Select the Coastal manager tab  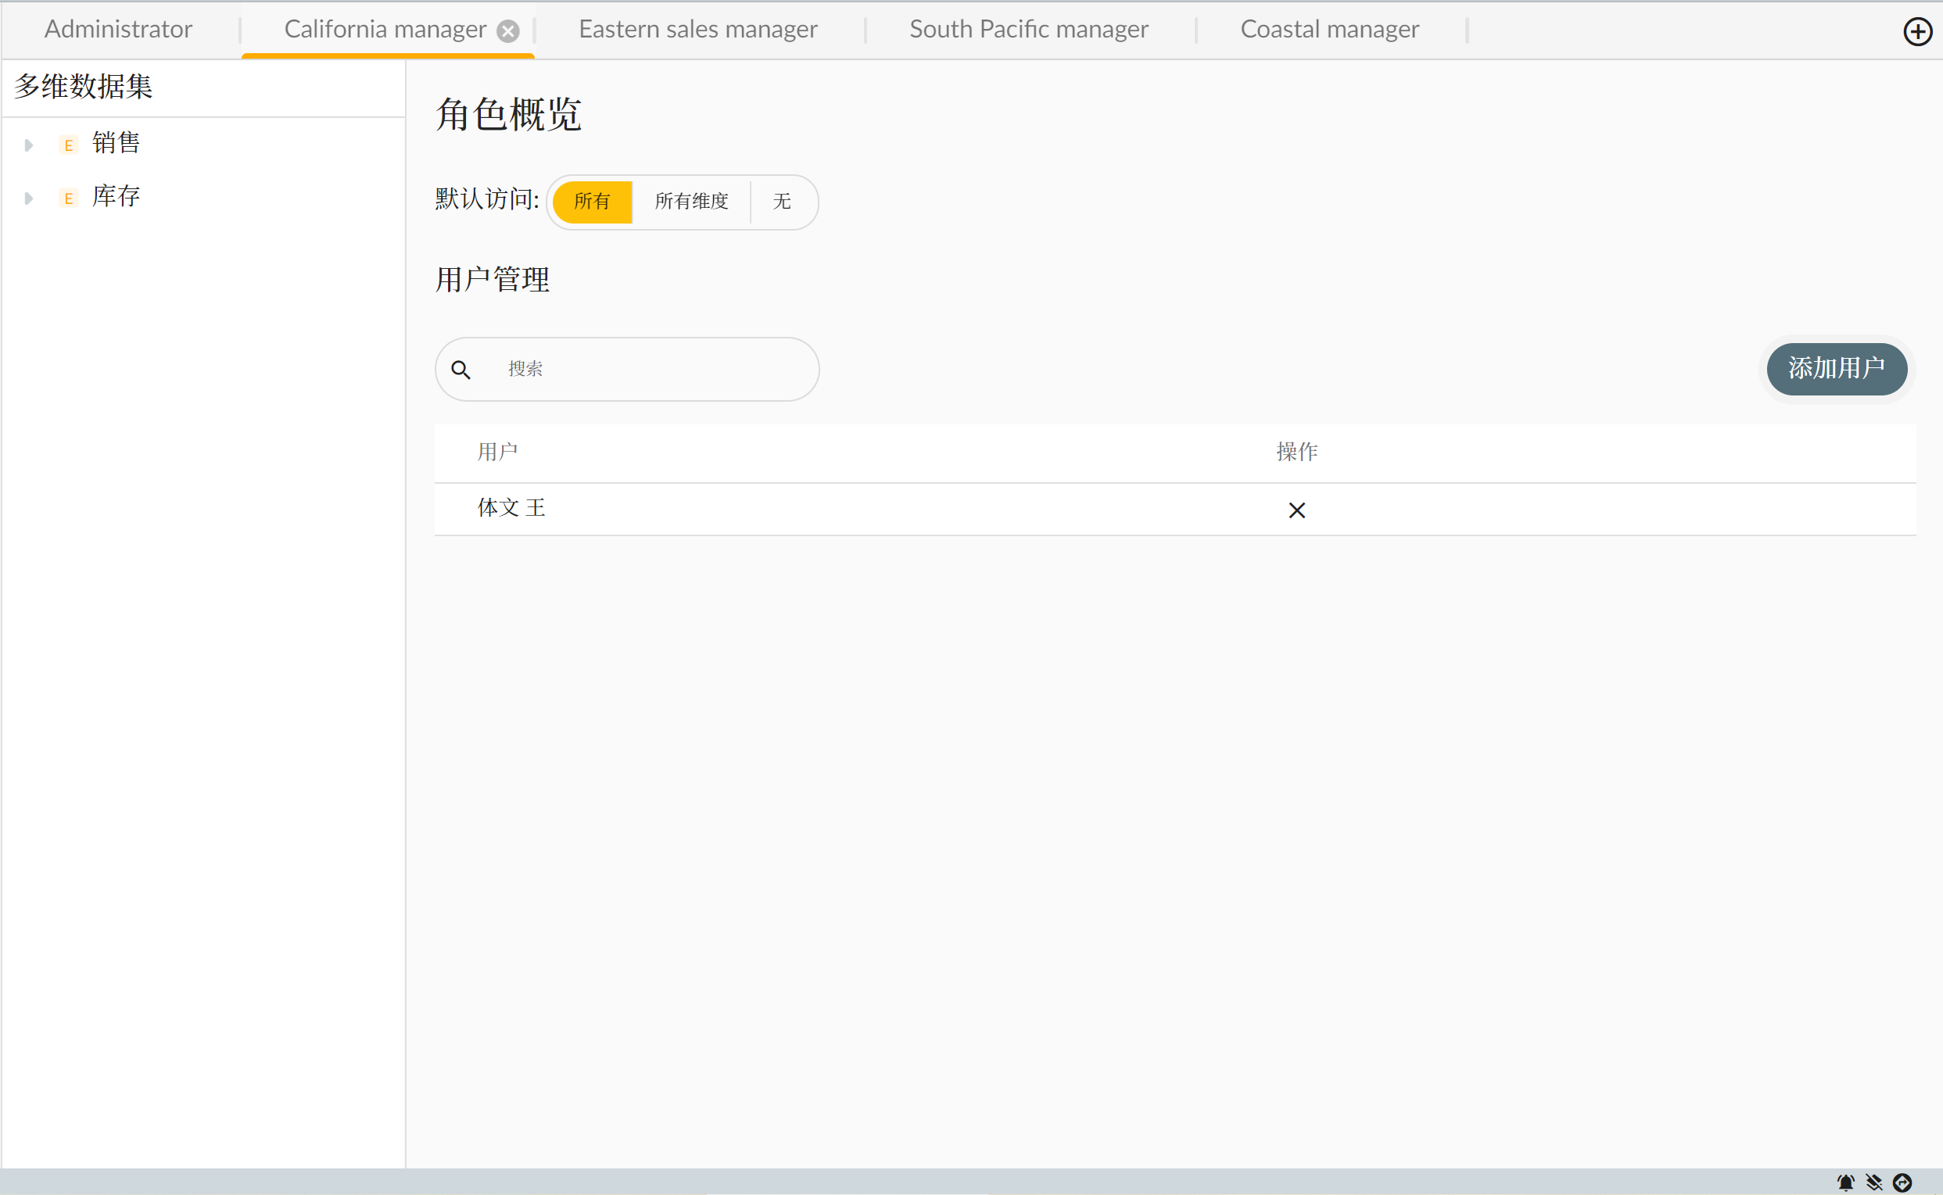pos(1329,29)
